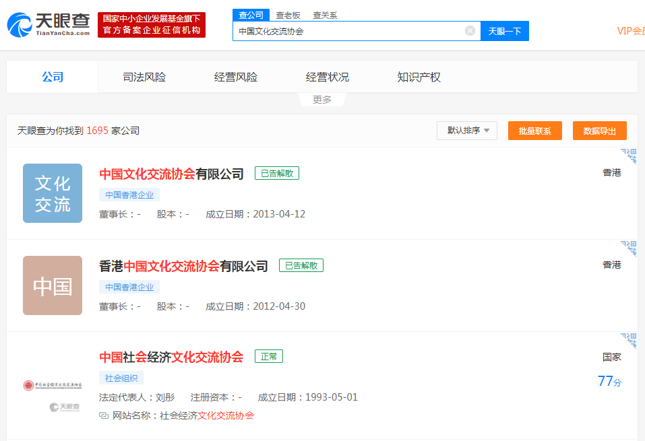Switch to the 查老板 search tab
Viewport: 645px width, 441px height.
point(288,15)
